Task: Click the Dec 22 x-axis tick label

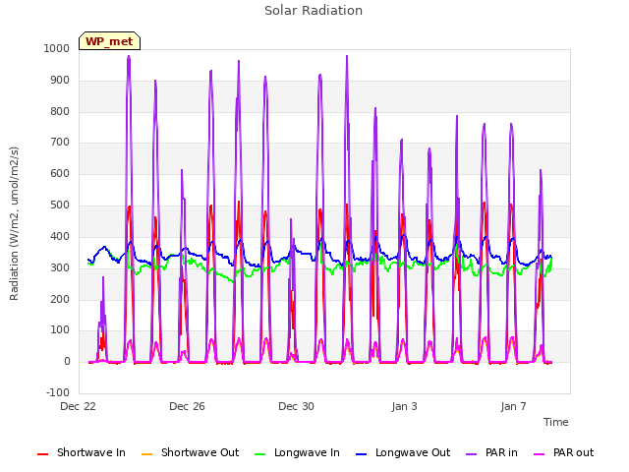Action: pyautogui.click(x=78, y=406)
